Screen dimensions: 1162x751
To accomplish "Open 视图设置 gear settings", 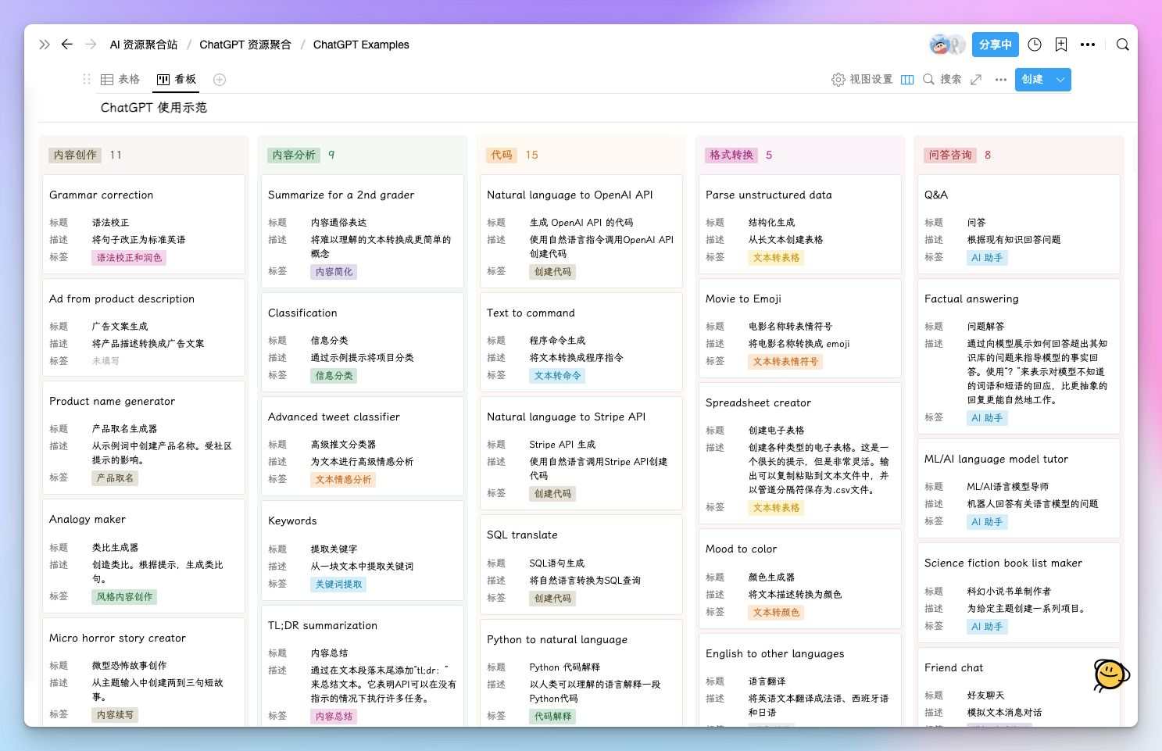I will [x=862, y=80].
